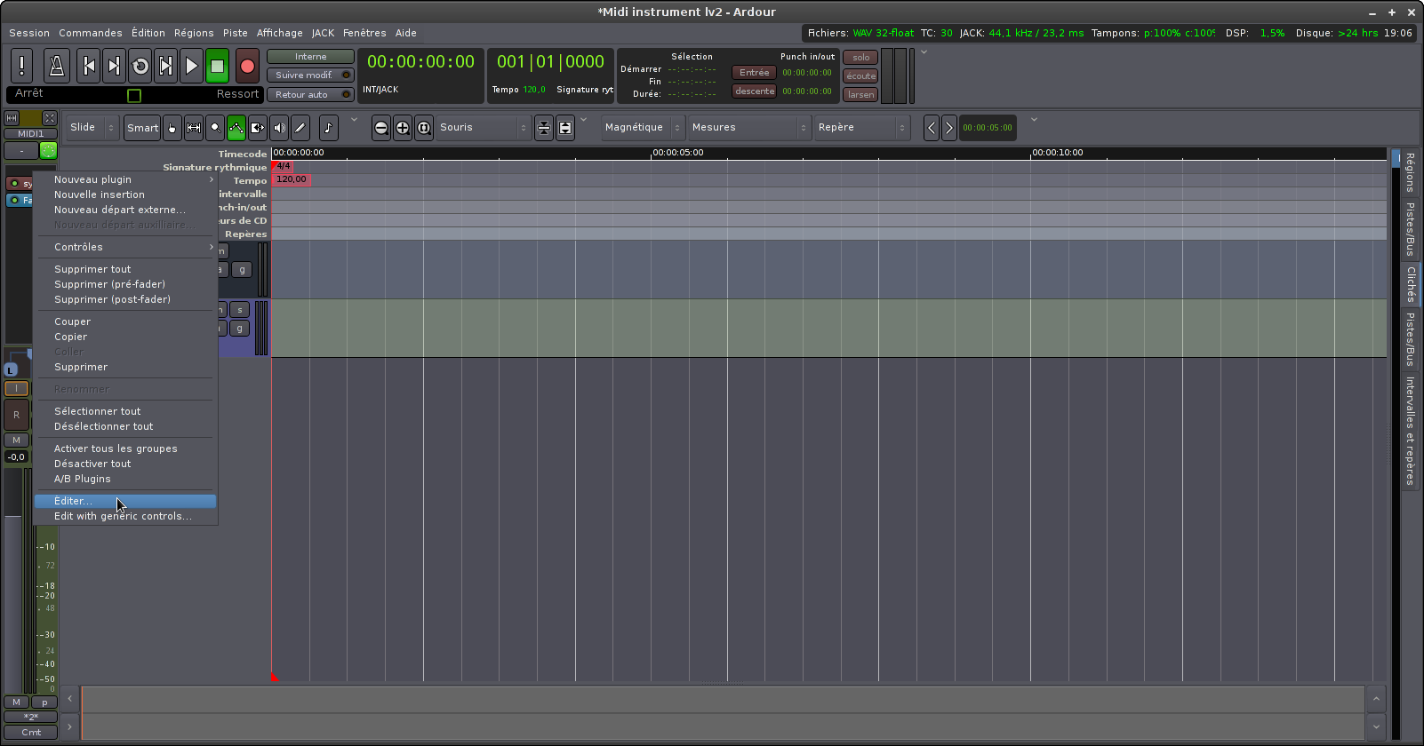Toggle the Retour auto option

[309, 94]
